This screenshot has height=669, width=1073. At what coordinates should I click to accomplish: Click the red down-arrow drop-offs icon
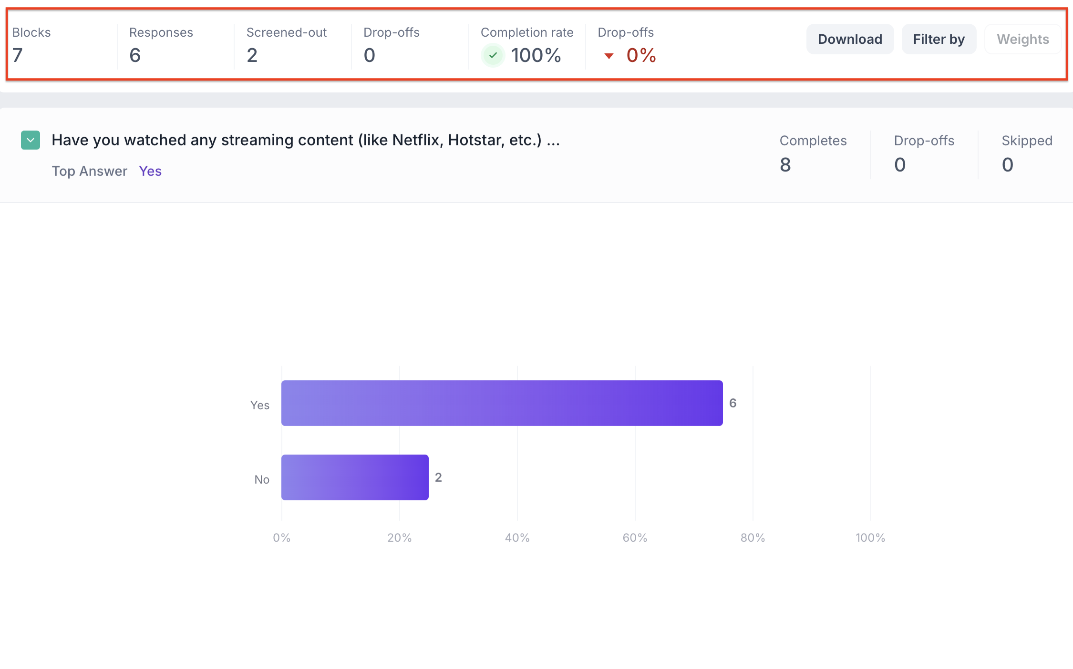pyautogui.click(x=609, y=56)
